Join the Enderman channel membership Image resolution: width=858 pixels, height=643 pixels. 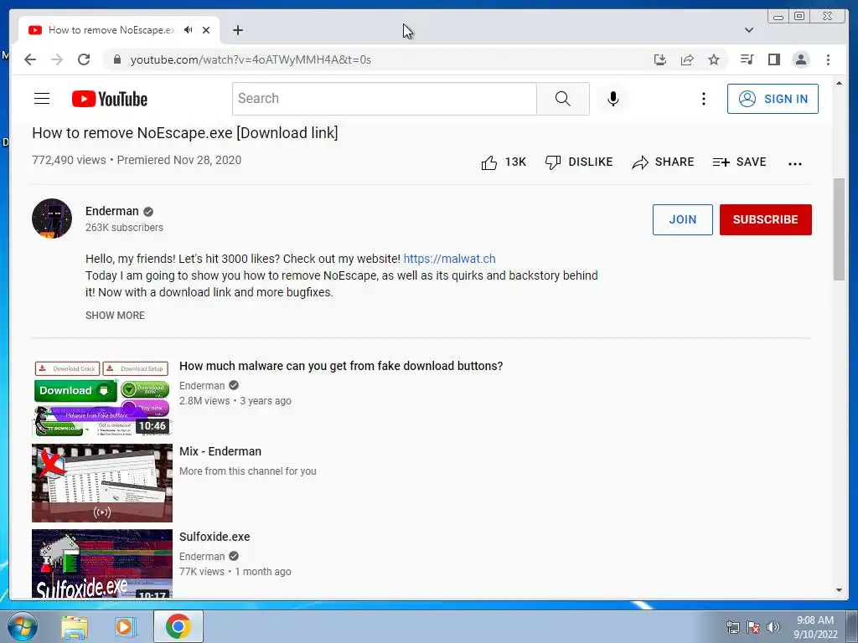tap(682, 219)
